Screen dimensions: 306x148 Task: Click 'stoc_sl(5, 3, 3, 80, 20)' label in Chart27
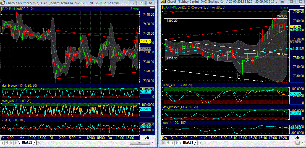(x=17, y=101)
